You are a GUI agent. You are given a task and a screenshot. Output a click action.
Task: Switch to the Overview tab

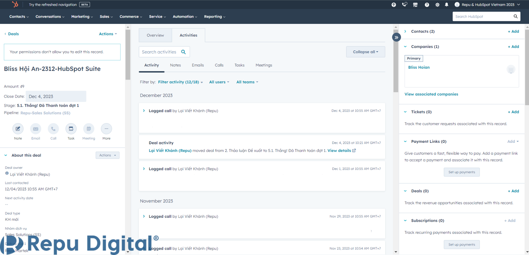tap(155, 35)
